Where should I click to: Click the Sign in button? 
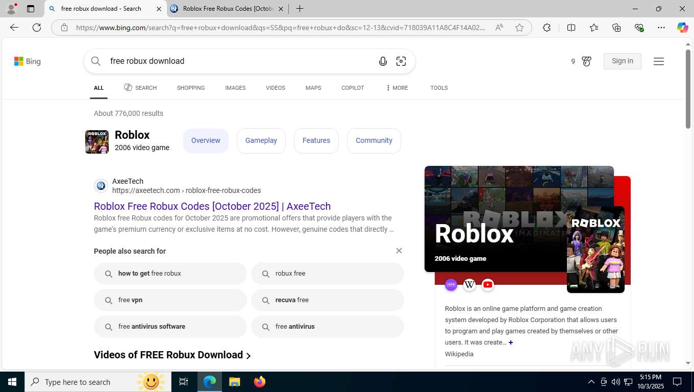coord(622,61)
